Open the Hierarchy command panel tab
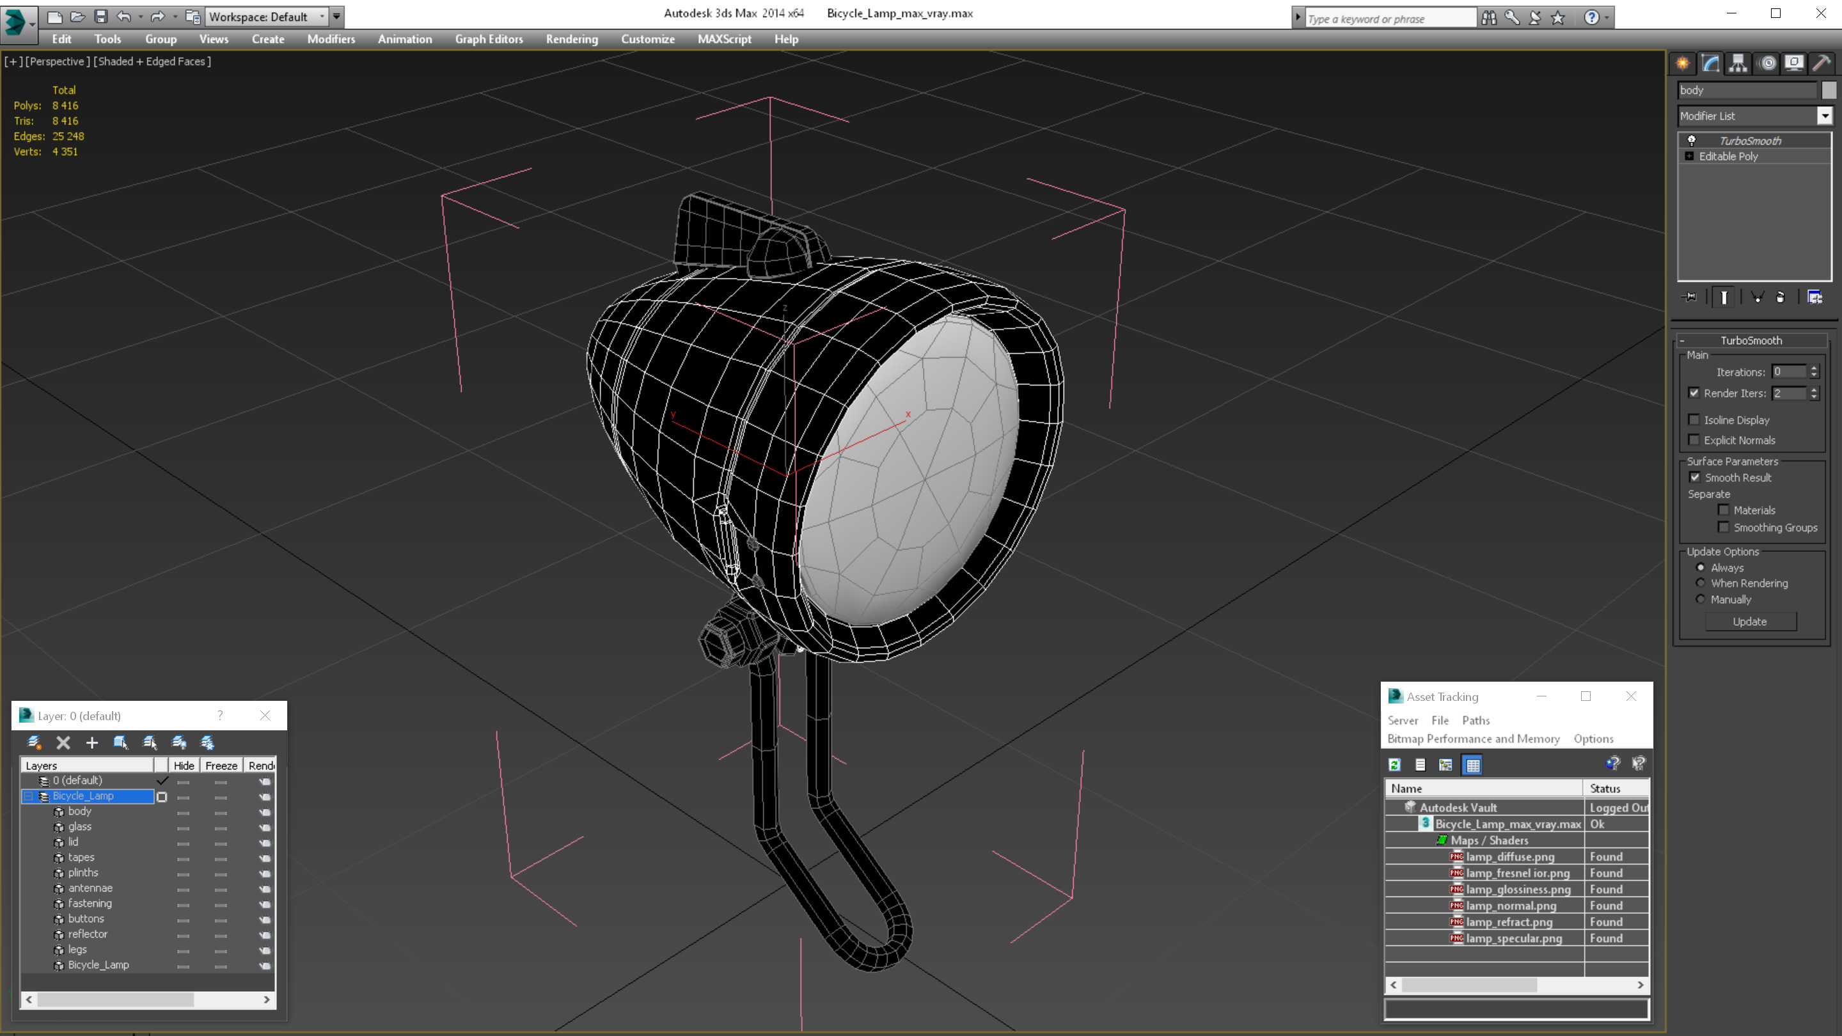Image resolution: width=1842 pixels, height=1036 pixels. 1738,63
